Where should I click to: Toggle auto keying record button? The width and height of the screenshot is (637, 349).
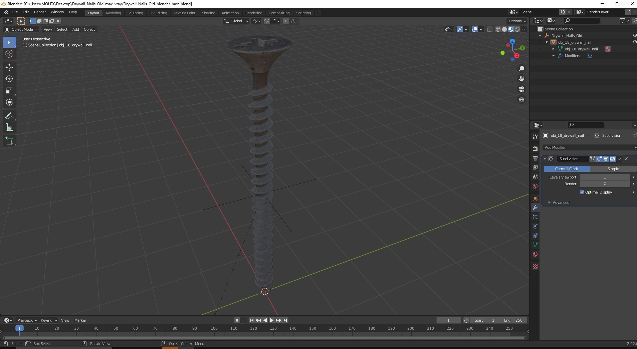click(237, 320)
